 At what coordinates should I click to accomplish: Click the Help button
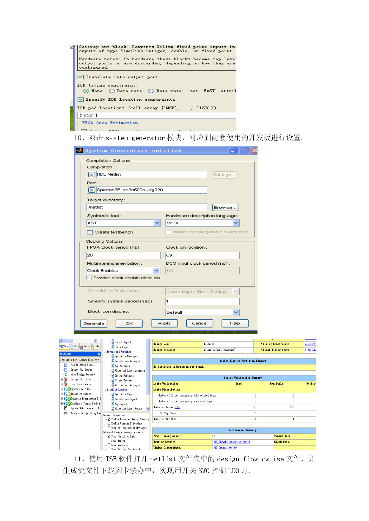pos(235,323)
